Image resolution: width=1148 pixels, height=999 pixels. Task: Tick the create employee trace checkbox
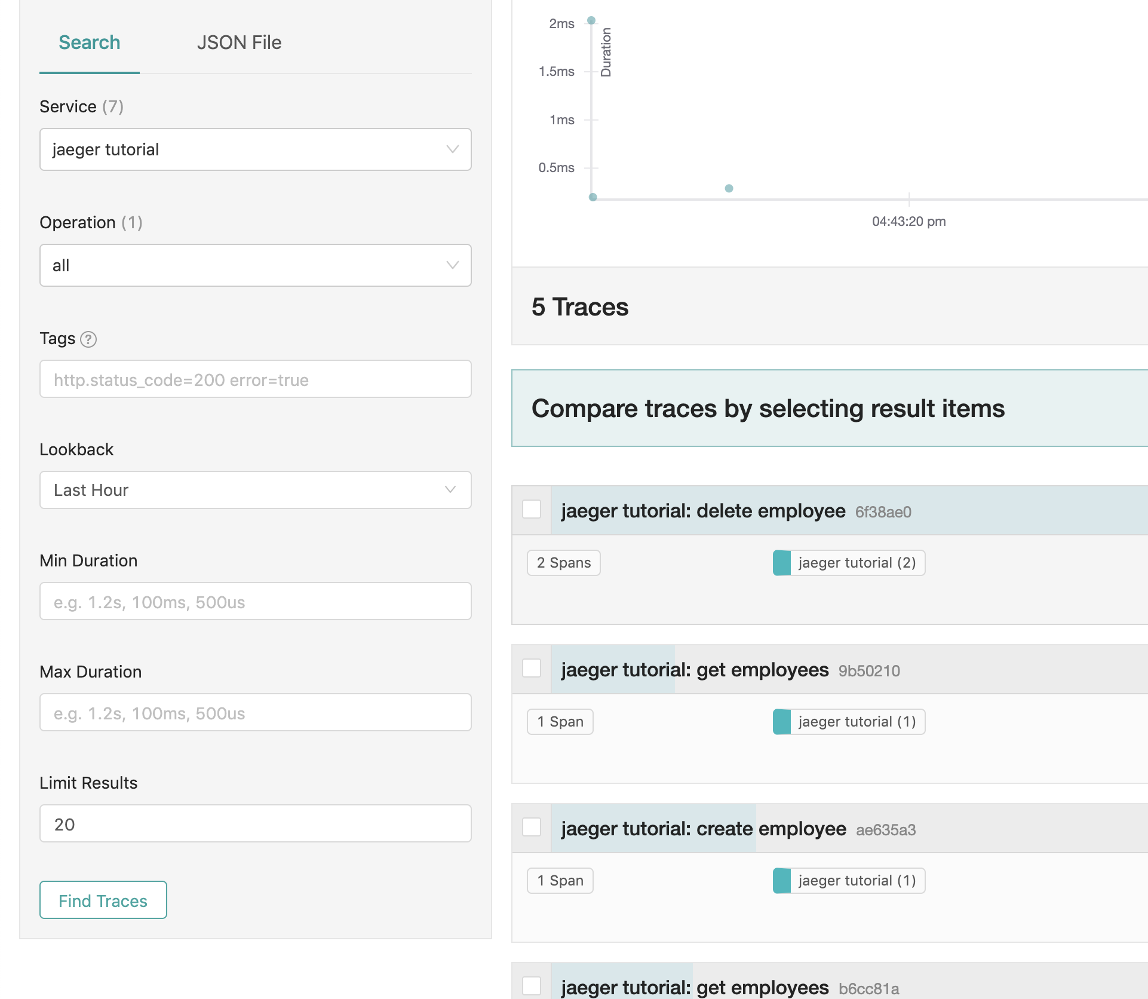[x=532, y=828]
